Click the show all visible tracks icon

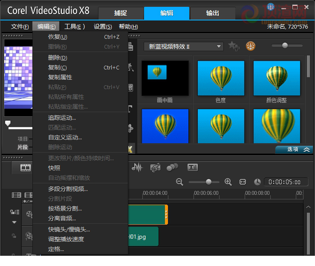pos(16,195)
